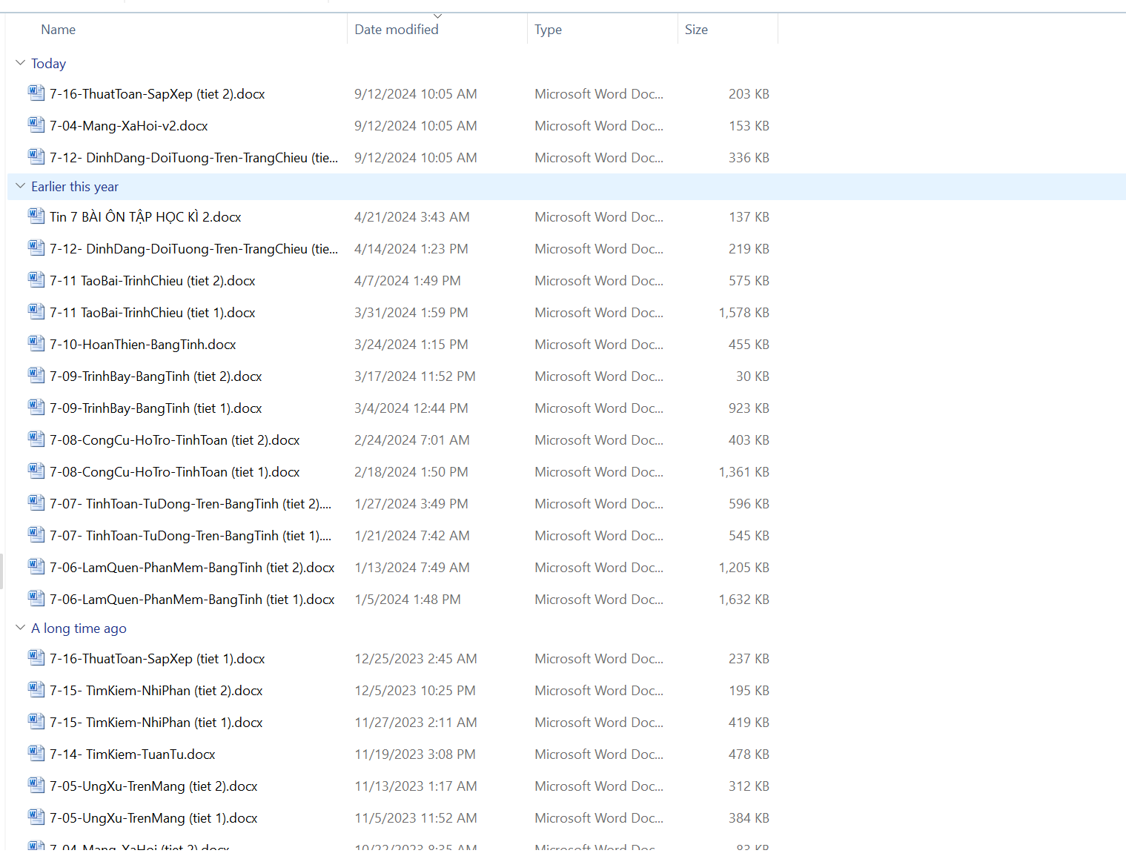Sort files by Name column header
Viewport: 1126px width, 856px height.
coord(59,30)
